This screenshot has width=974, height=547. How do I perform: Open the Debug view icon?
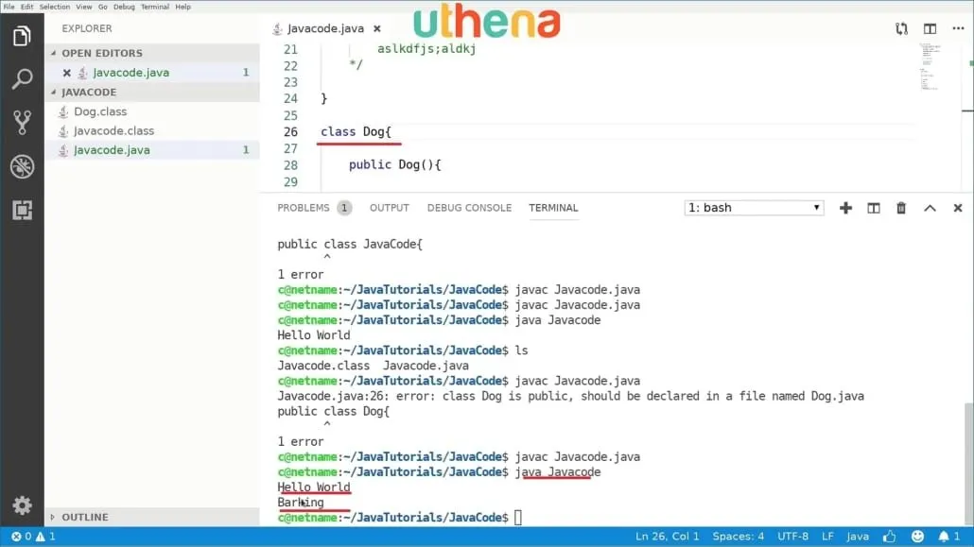click(22, 166)
